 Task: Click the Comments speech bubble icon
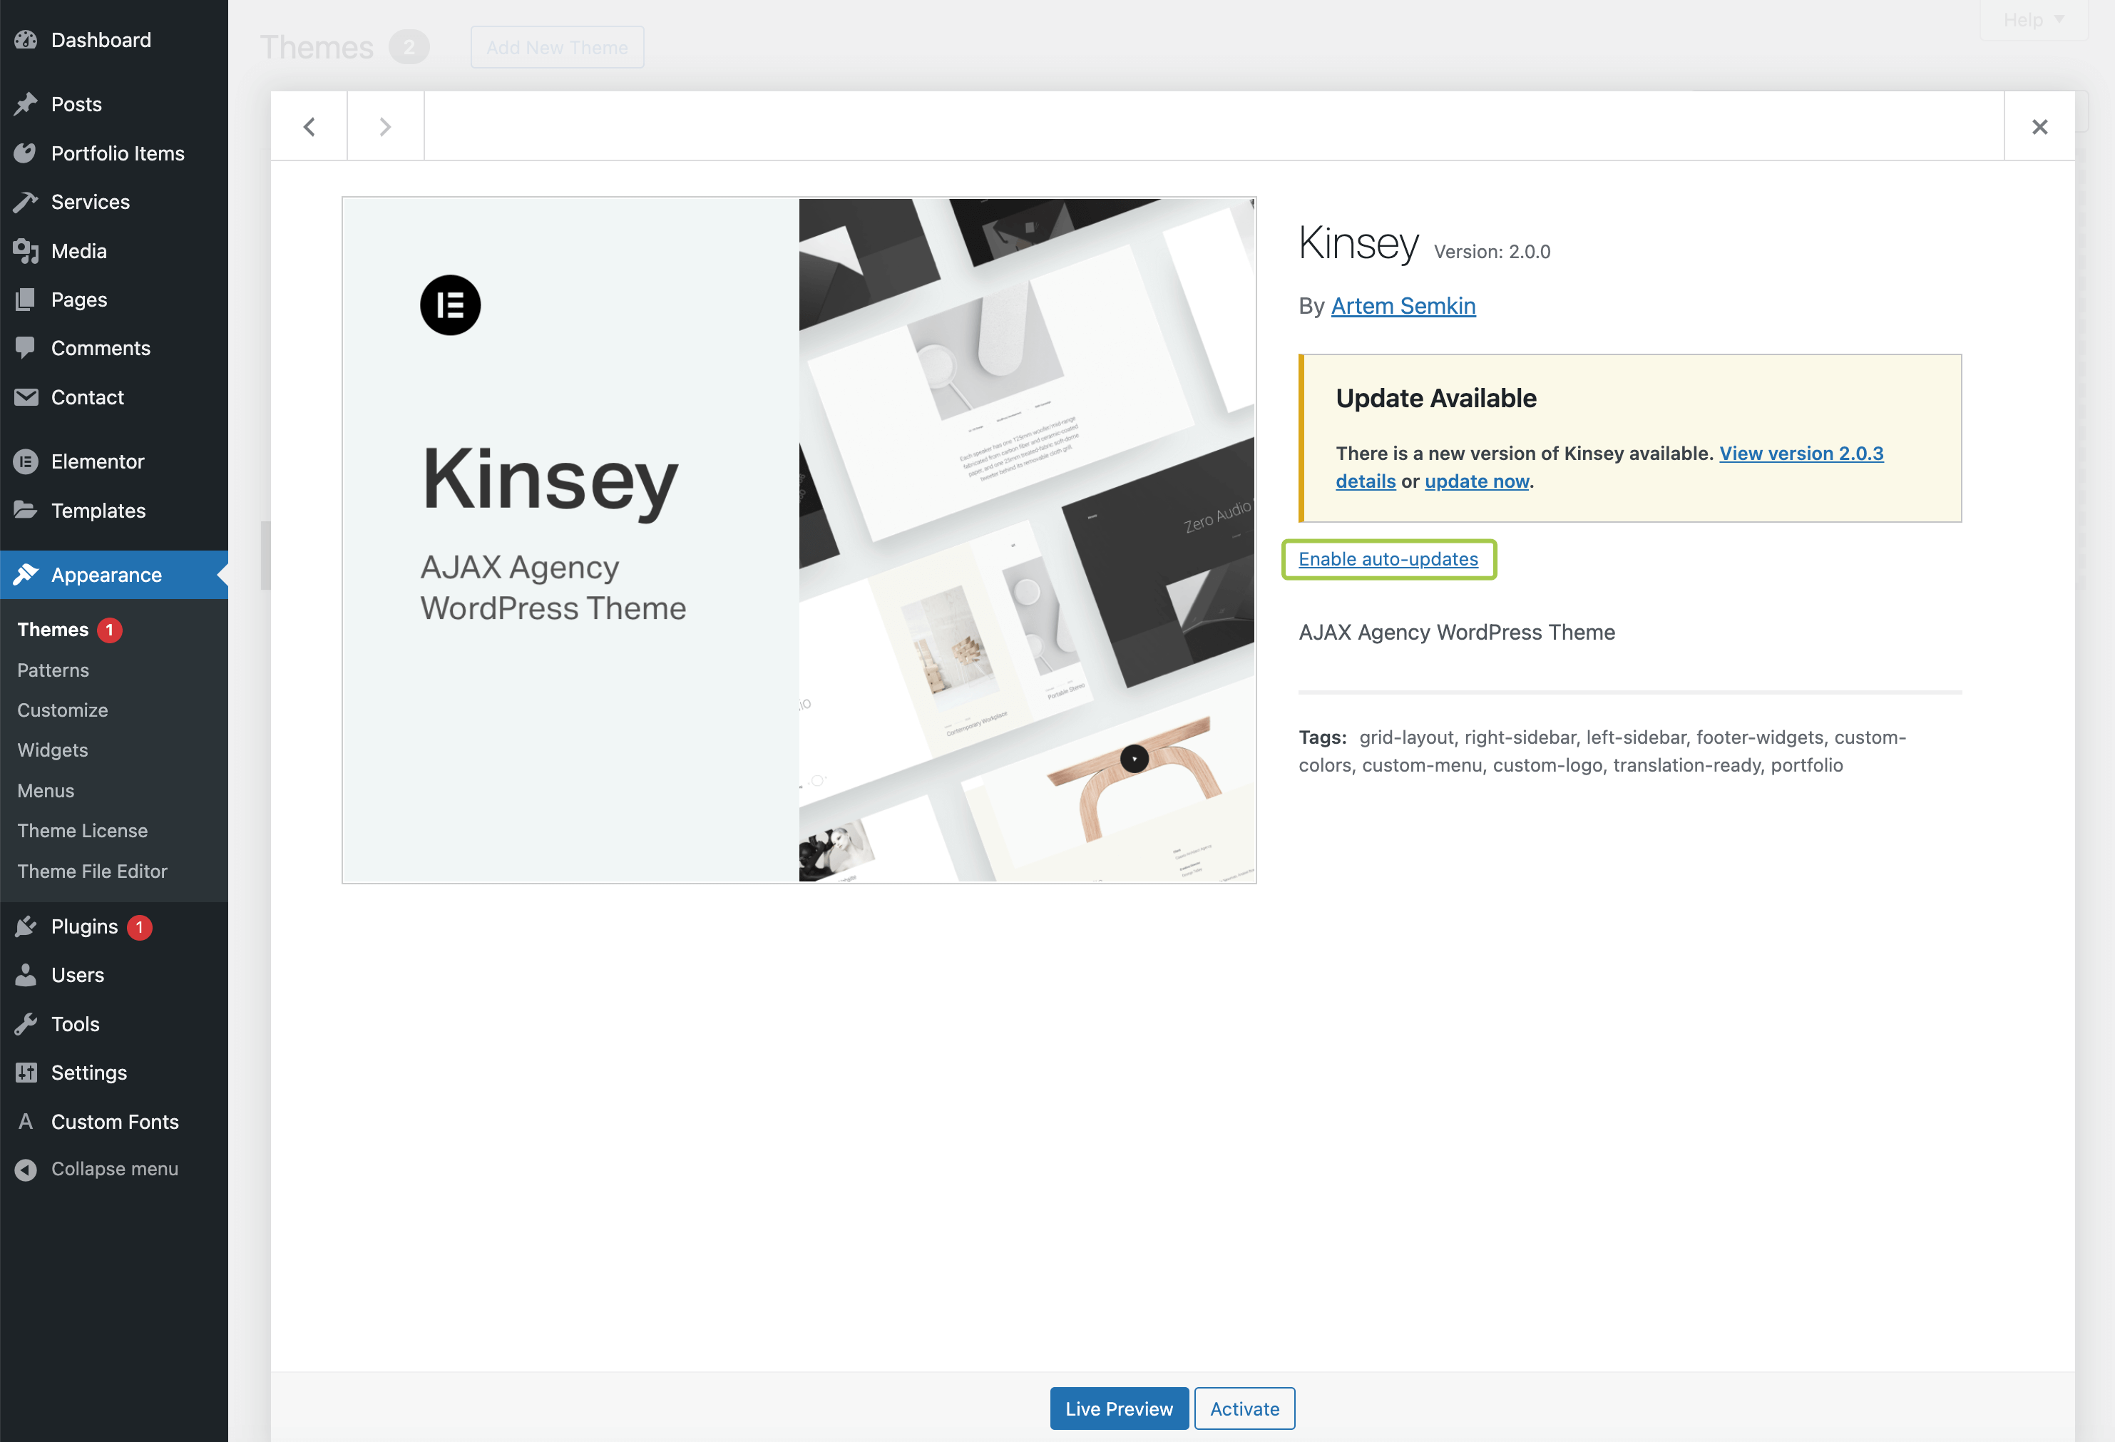pyautogui.click(x=26, y=348)
